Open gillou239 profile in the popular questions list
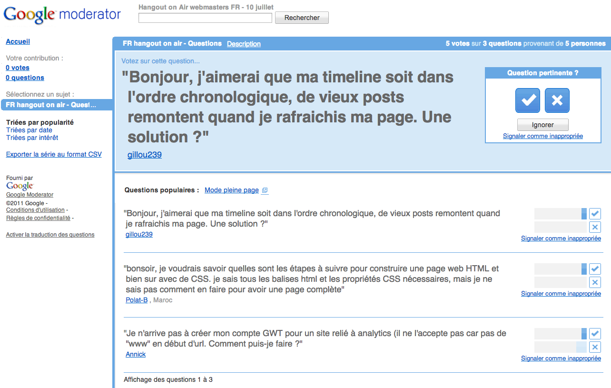The image size is (611, 388). pos(139,234)
